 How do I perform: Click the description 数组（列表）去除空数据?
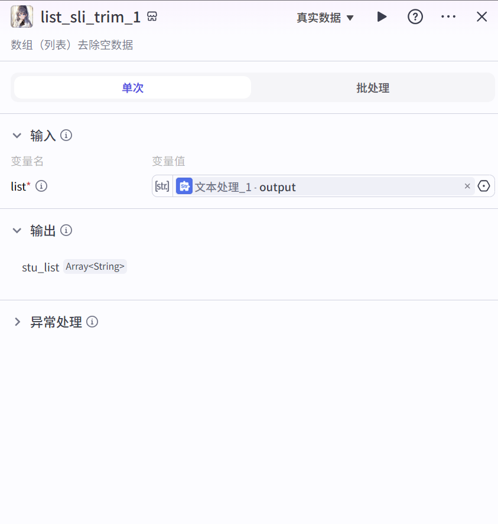point(72,45)
